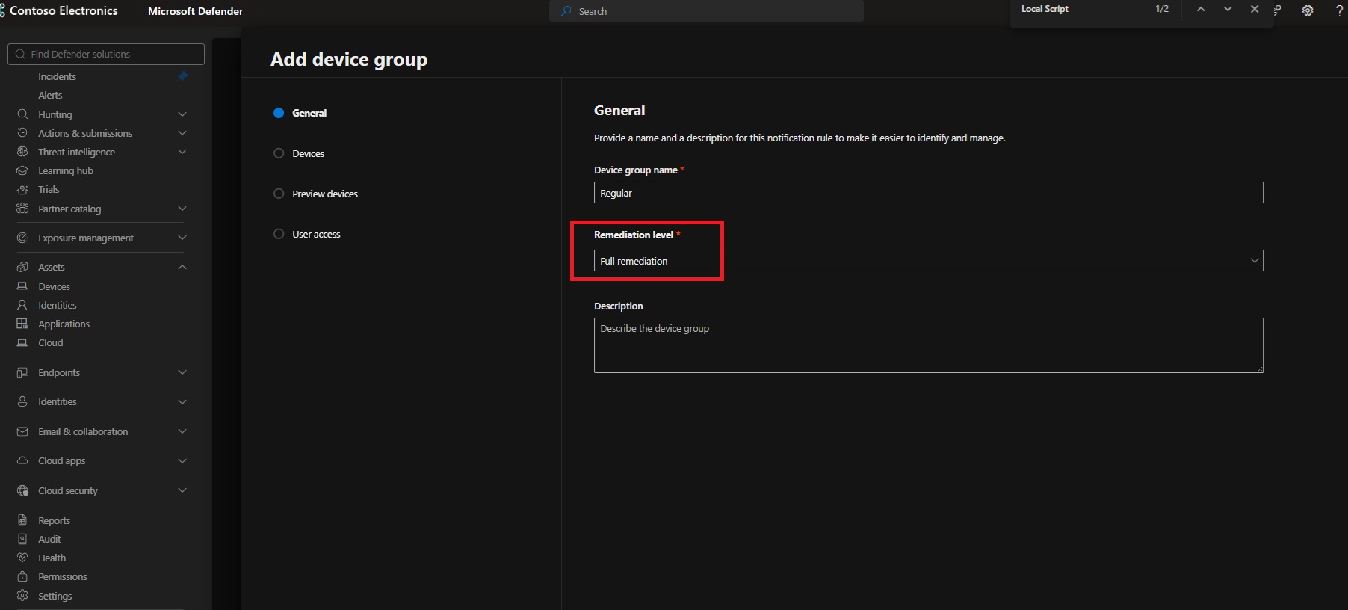Open Permissions menu item
Screen dimensions: 1348x610
coord(62,576)
